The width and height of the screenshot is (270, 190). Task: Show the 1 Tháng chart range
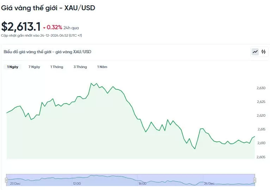click(57, 67)
